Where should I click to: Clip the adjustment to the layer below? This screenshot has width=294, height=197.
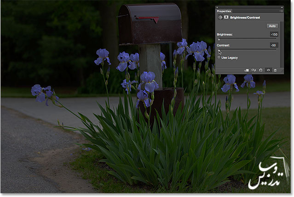click(246, 70)
